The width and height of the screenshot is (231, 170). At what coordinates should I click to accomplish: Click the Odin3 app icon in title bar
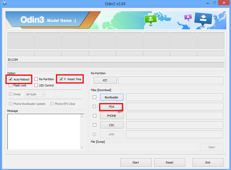[4, 4]
